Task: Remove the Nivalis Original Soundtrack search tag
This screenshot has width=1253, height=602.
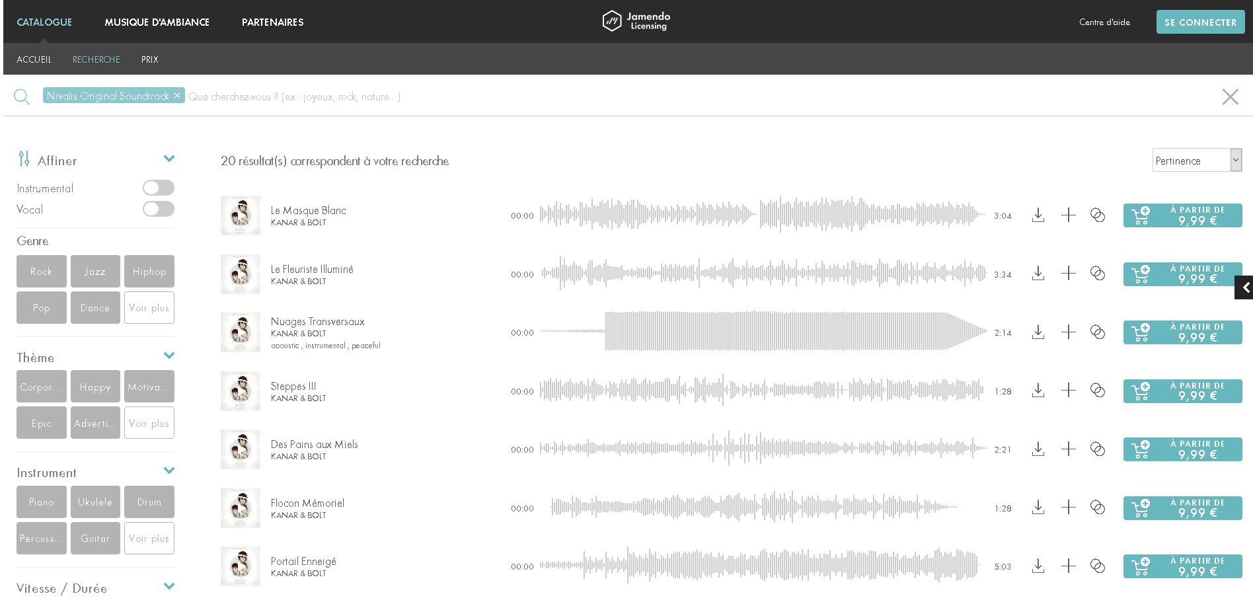Action: 177,96
